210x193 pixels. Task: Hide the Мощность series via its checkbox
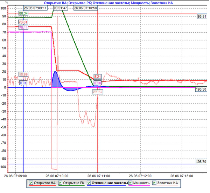coord(131,183)
